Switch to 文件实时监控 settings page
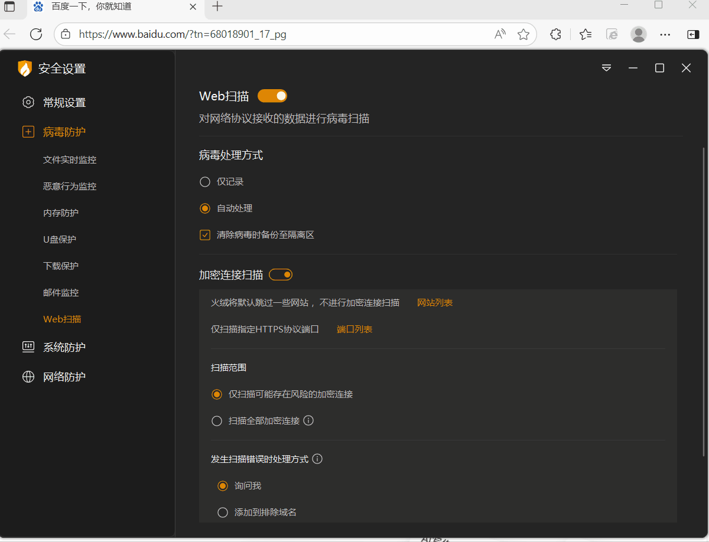Screen dimensions: 709x542 click(70, 160)
